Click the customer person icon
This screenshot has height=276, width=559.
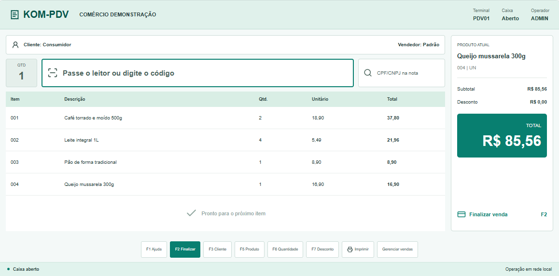[15, 45]
